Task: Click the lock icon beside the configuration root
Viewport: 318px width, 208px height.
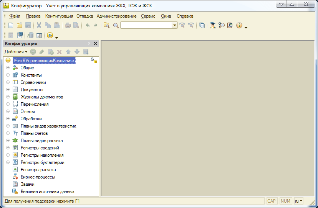Action: tap(94, 60)
